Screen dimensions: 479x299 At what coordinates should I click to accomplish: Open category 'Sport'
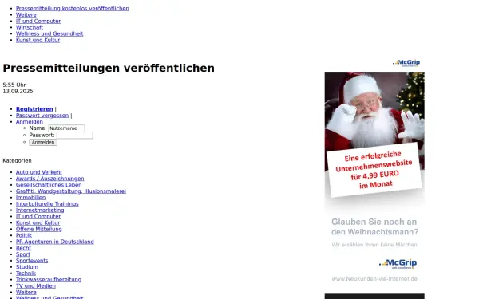coord(23,254)
